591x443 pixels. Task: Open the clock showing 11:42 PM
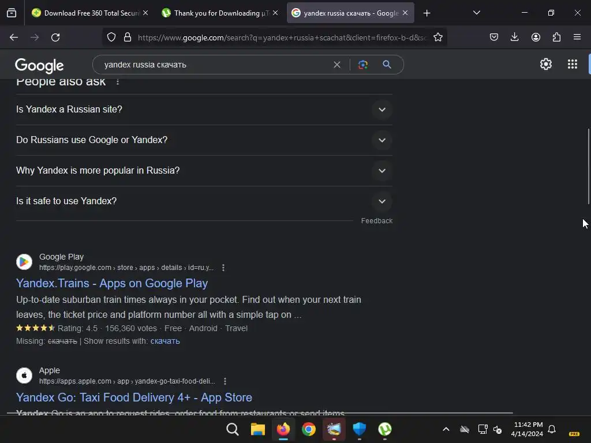coord(528,429)
